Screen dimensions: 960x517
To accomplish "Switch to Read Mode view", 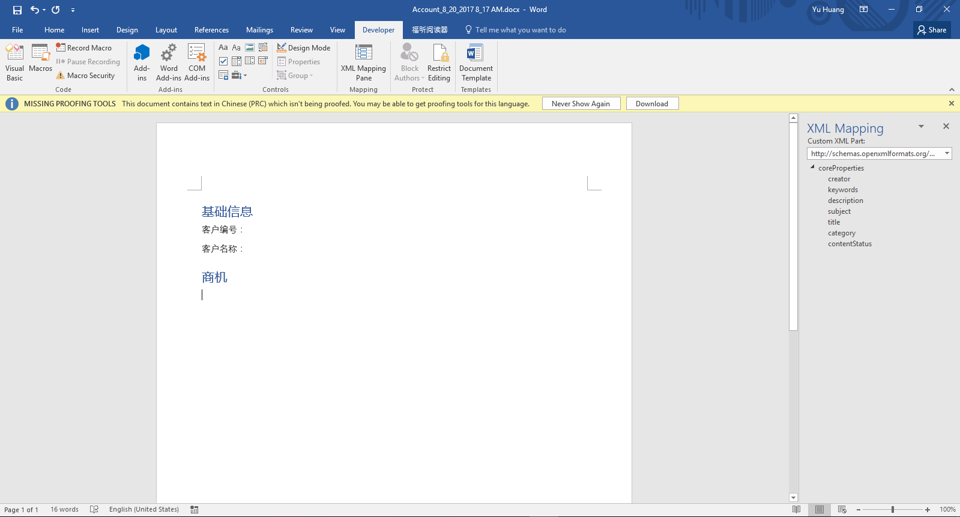I will coord(796,509).
